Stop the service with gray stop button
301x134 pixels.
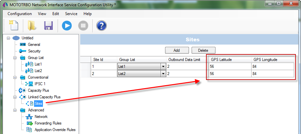(83, 26)
